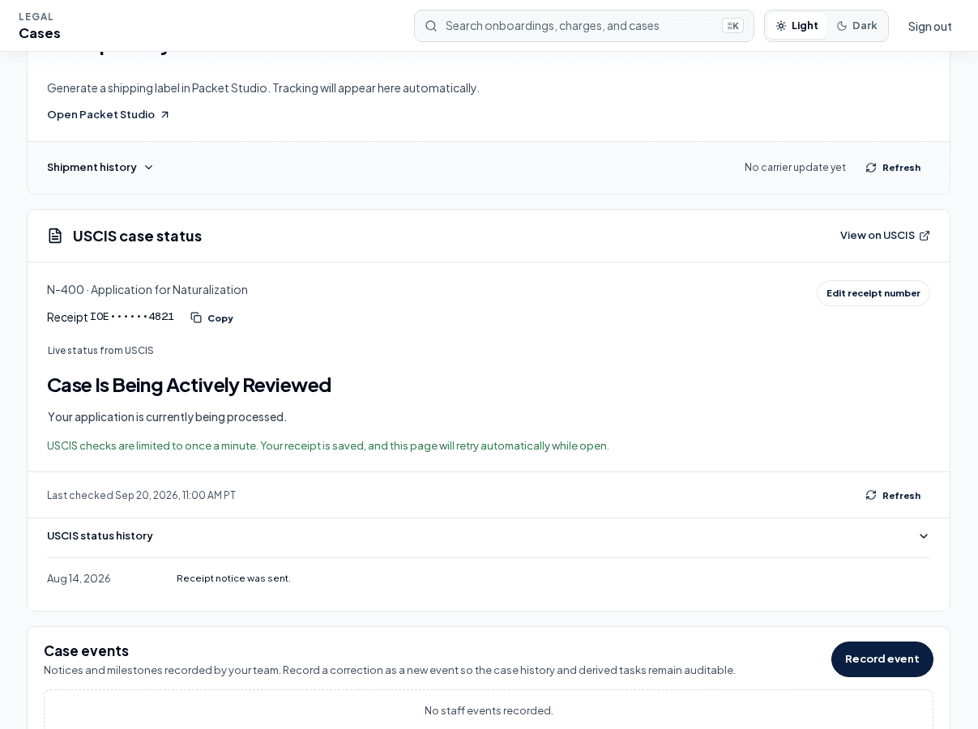Open View on USCIS link
Image resolution: width=978 pixels, height=729 pixels.
(885, 235)
